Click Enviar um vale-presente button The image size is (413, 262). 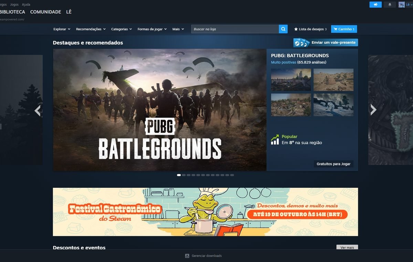point(326,43)
